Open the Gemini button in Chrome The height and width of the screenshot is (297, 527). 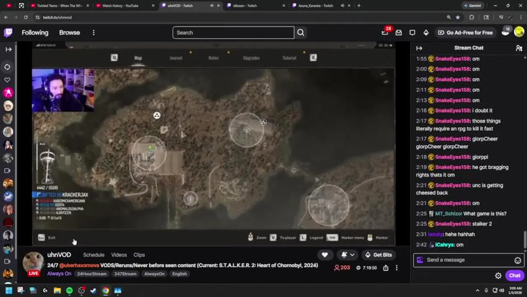tap(472, 6)
